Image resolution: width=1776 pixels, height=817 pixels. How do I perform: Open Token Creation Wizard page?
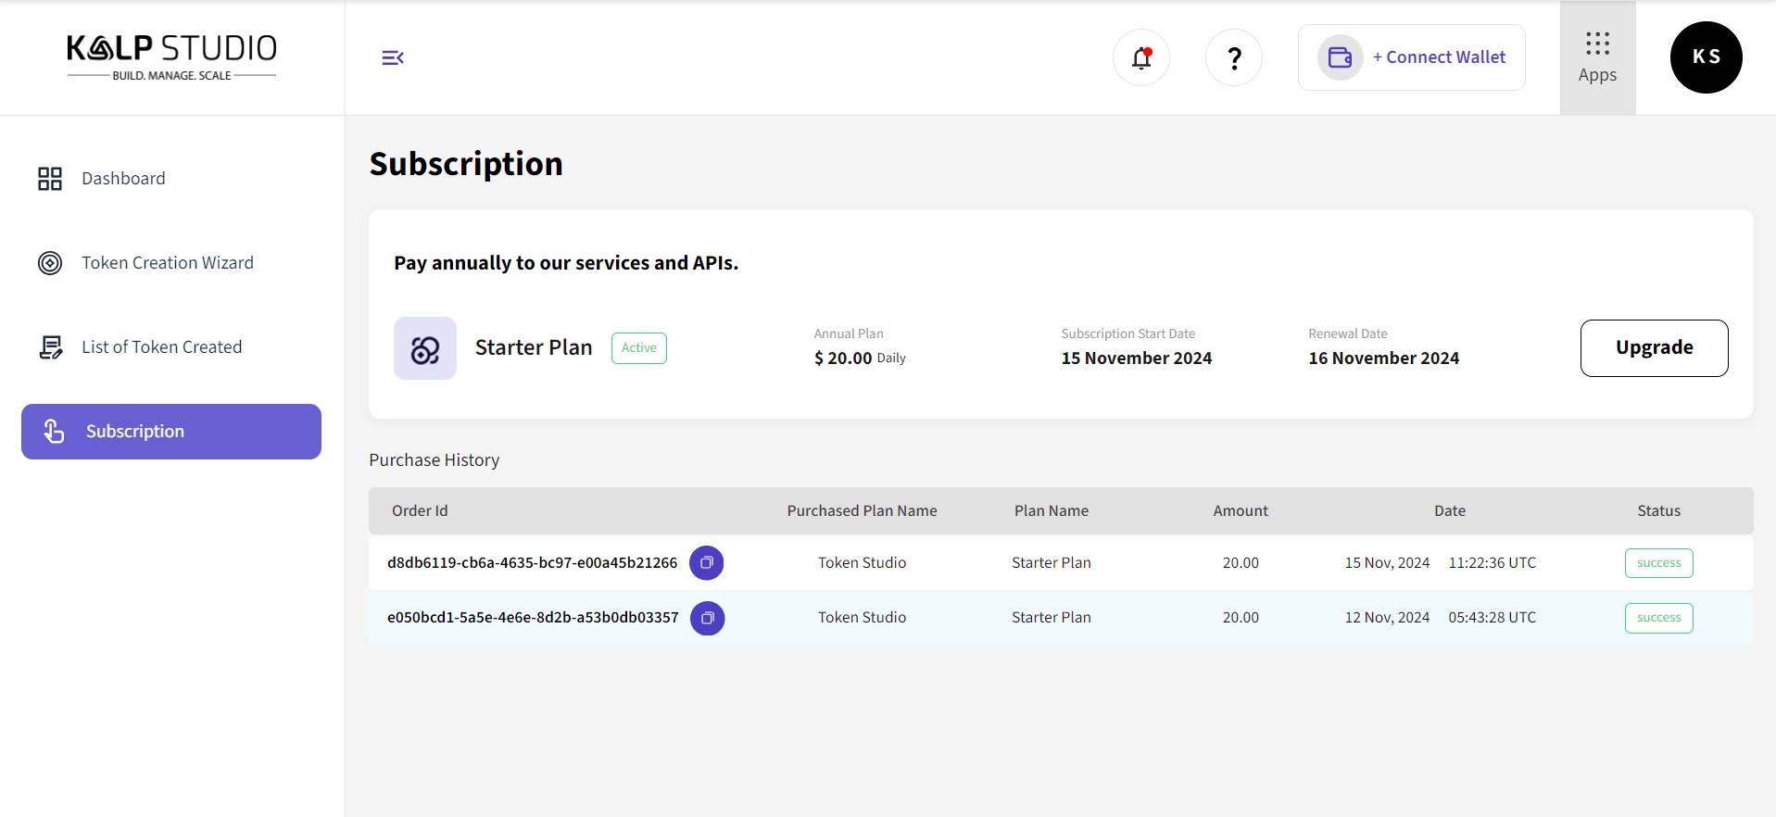coord(167,263)
